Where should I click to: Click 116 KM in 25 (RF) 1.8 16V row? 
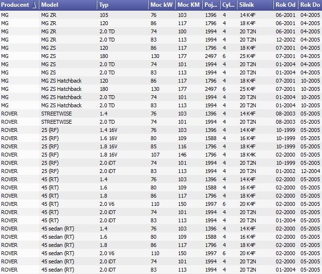point(182,146)
